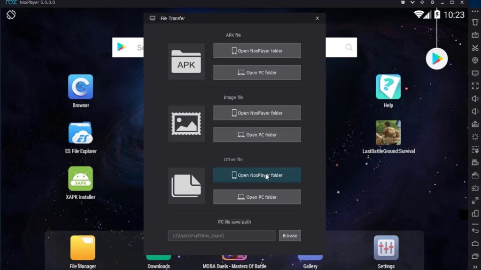Open PC folder for APK file
The height and width of the screenshot is (270, 481).
(257, 73)
